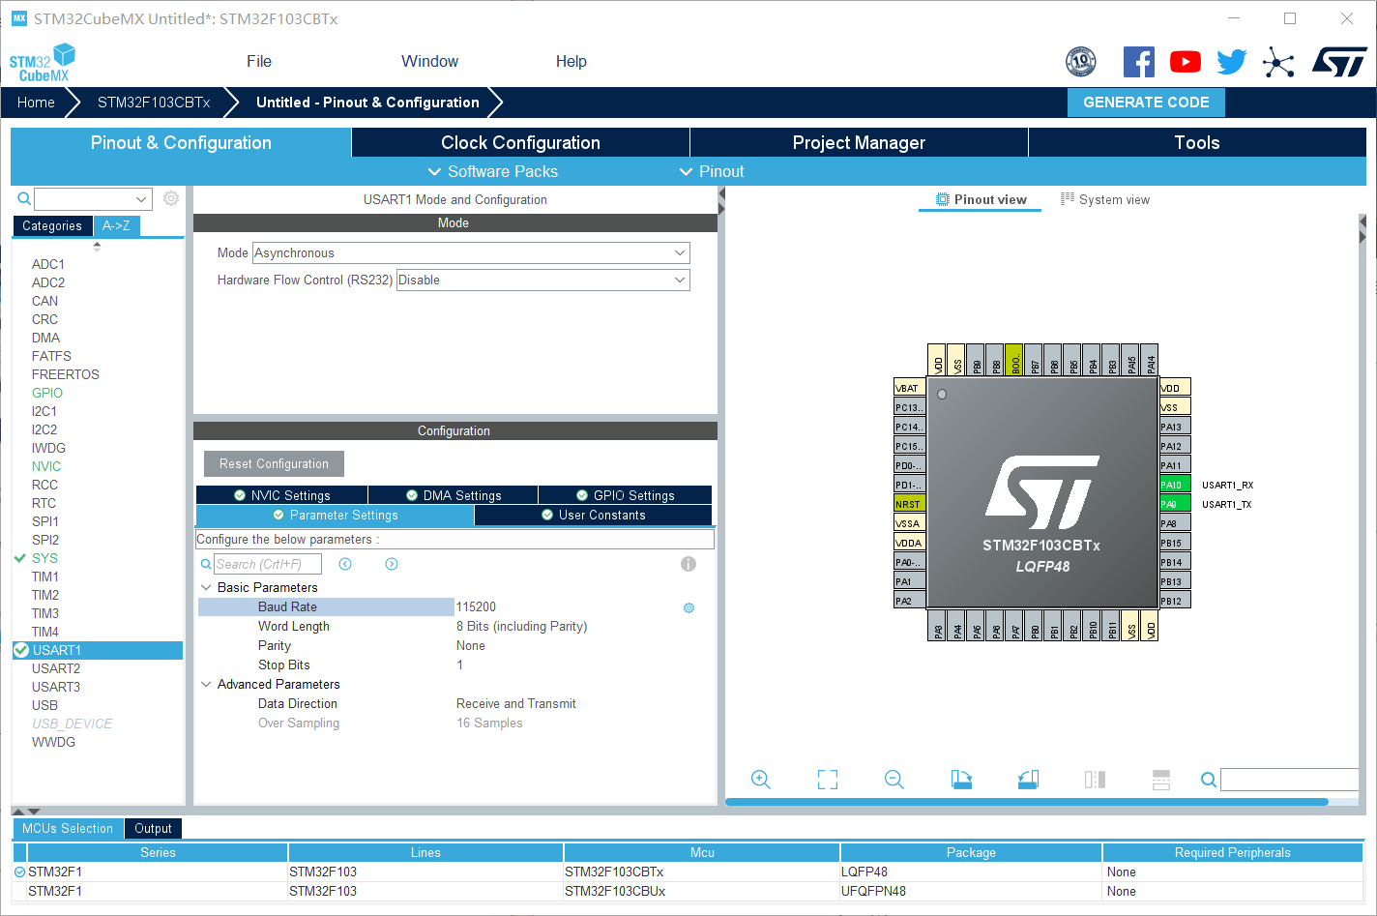Screen dimensions: 1377x916
Task: Open the Twitter bird icon
Action: click(1231, 62)
